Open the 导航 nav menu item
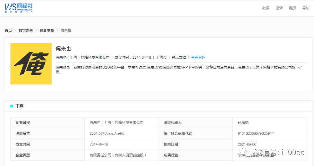The width and height of the screenshot is (314, 166). [x=306, y=8]
